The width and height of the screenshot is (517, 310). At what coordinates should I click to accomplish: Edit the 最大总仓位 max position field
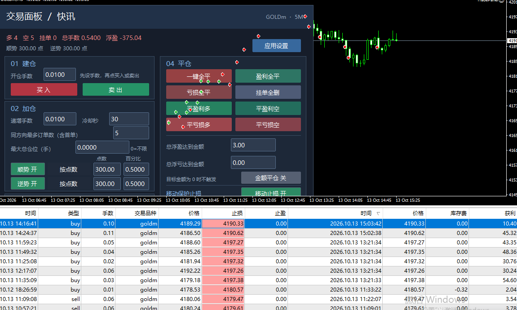pyautogui.click(x=102, y=147)
